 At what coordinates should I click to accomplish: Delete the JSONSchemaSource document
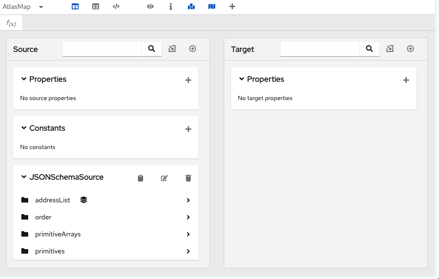click(x=188, y=178)
